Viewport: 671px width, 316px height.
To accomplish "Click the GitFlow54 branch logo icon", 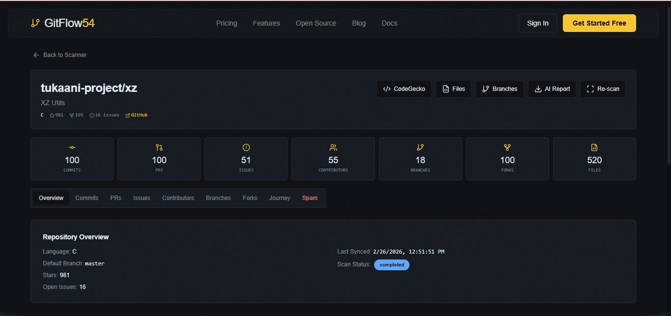I will 35,23.
